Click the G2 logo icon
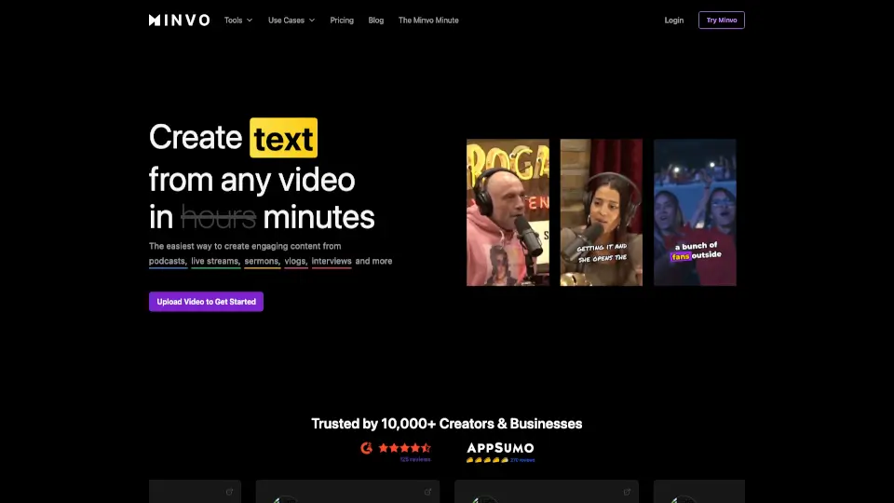The height and width of the screenshot is (503, 894). click(x=367, y=448)
